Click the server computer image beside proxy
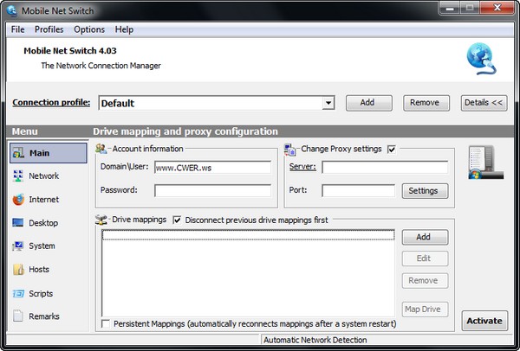This screenshot has width=520, height=351. click(486, 163)
